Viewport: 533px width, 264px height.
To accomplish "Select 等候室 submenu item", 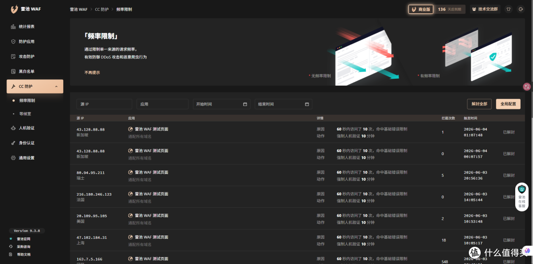I will tap(25, 114).
